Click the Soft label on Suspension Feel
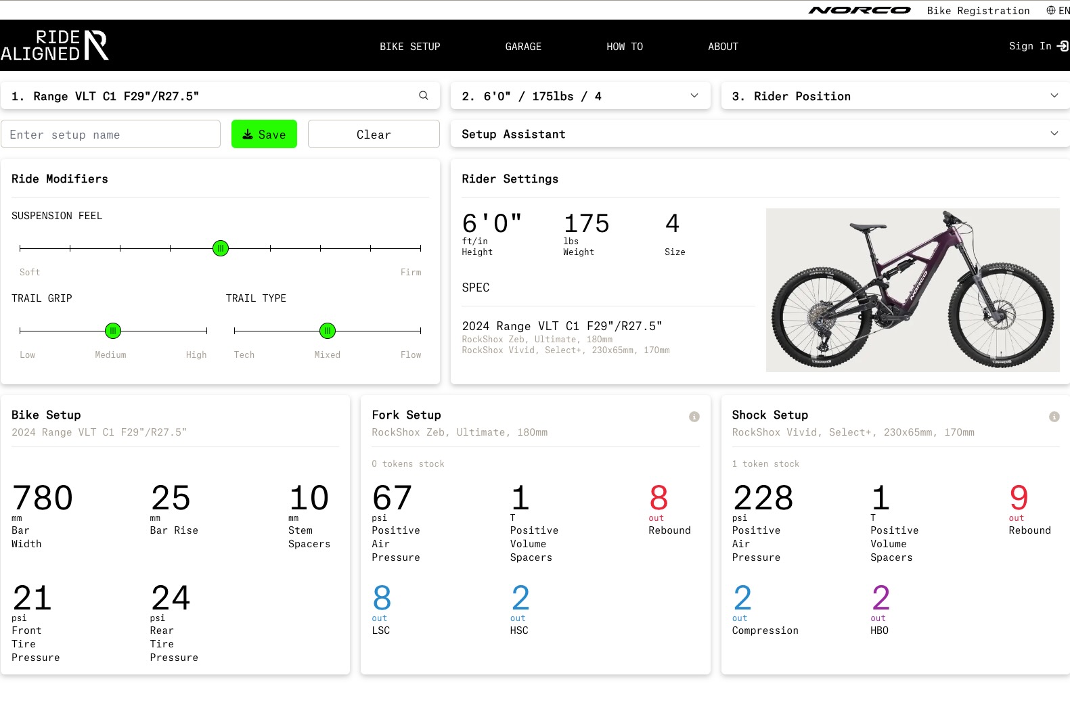The width and height of the screenshot is (1070, 713). tap(30, 272)
